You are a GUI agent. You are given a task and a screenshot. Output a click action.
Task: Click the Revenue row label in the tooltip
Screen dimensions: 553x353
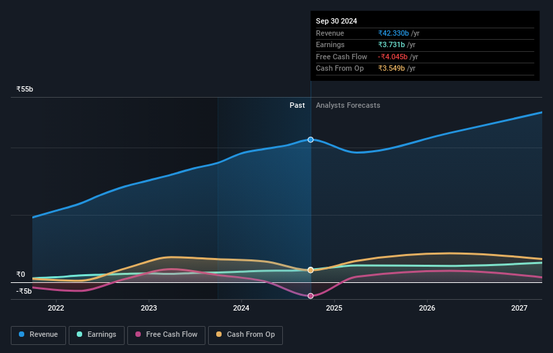click(x=330, y=33)
